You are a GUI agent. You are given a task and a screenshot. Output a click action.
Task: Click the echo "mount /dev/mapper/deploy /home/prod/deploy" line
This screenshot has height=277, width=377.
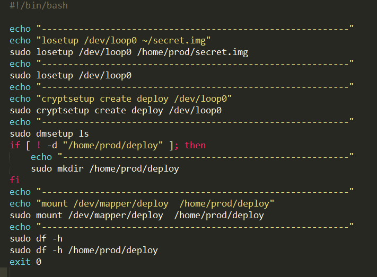142,204
